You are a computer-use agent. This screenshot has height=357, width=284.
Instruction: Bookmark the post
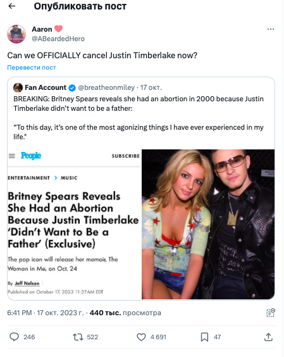[x=204, y=337]
